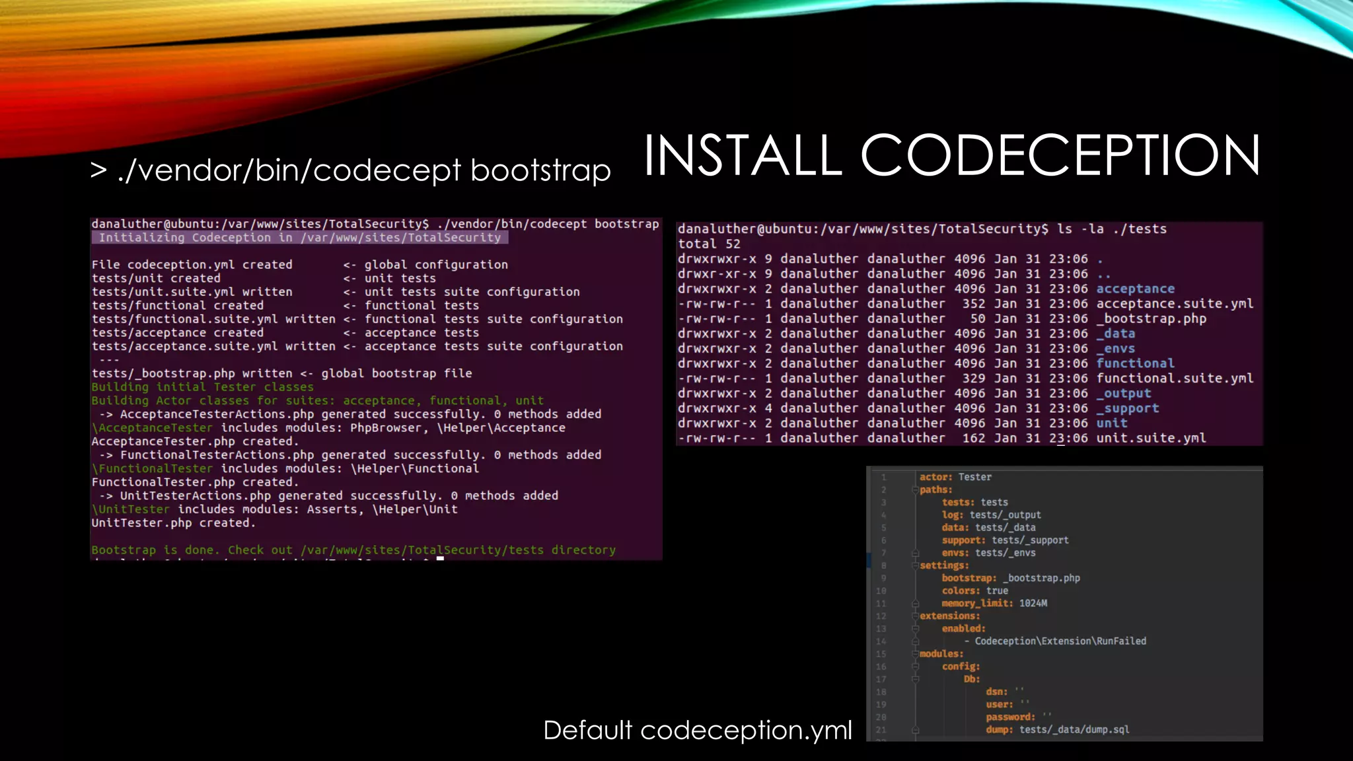Click 'acceptance.suite.yml' file name in listing
The height and width of the screenshot is (761, 1353).
click(x=1175, y=304)
